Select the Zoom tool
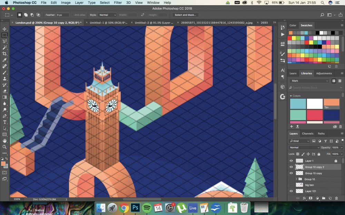The image size is (345, 215). [x=4, y=147]
